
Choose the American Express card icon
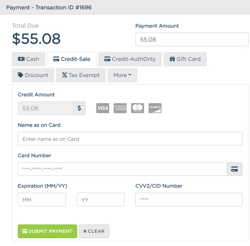(120, 108)
